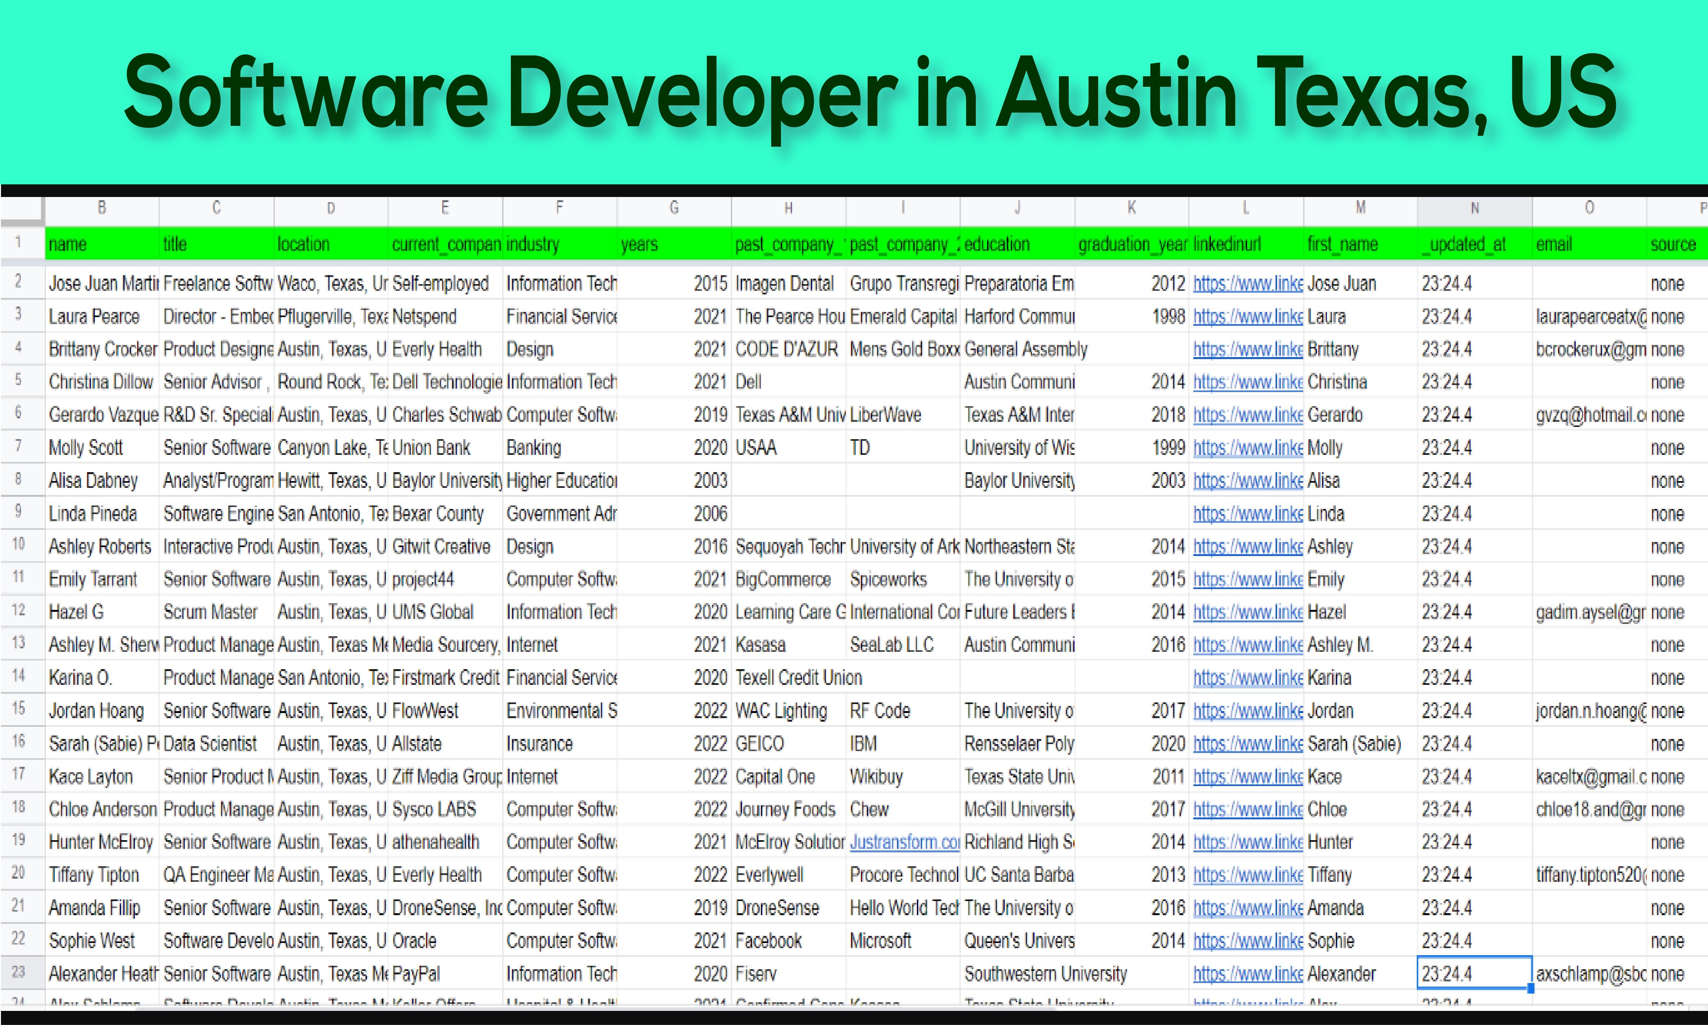Open Sophie West's LinkedIn URL link
Viewport: 1708px width, 1025px height.
[1247, 941]
